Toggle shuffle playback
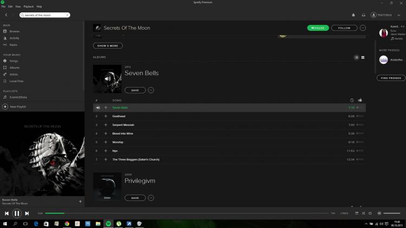Screen dimensions: 406x228 click(x=363, y=213)
